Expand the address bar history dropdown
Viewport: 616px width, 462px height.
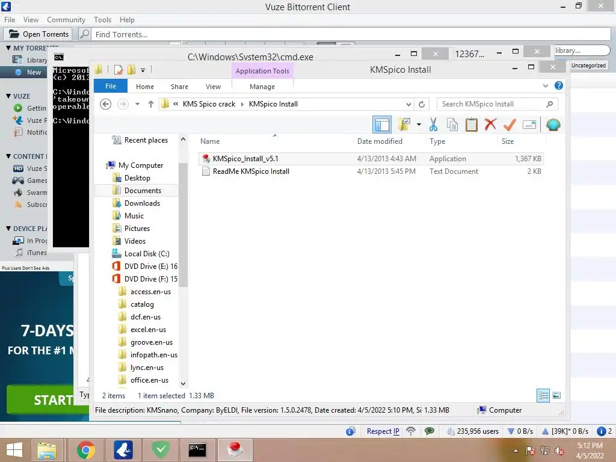point(408,104)
